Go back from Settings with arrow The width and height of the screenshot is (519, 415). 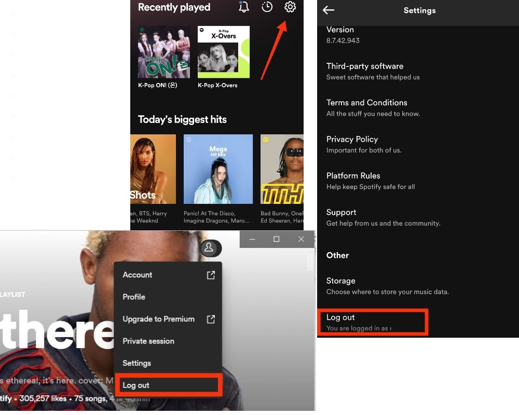click(x=329, y=10)
